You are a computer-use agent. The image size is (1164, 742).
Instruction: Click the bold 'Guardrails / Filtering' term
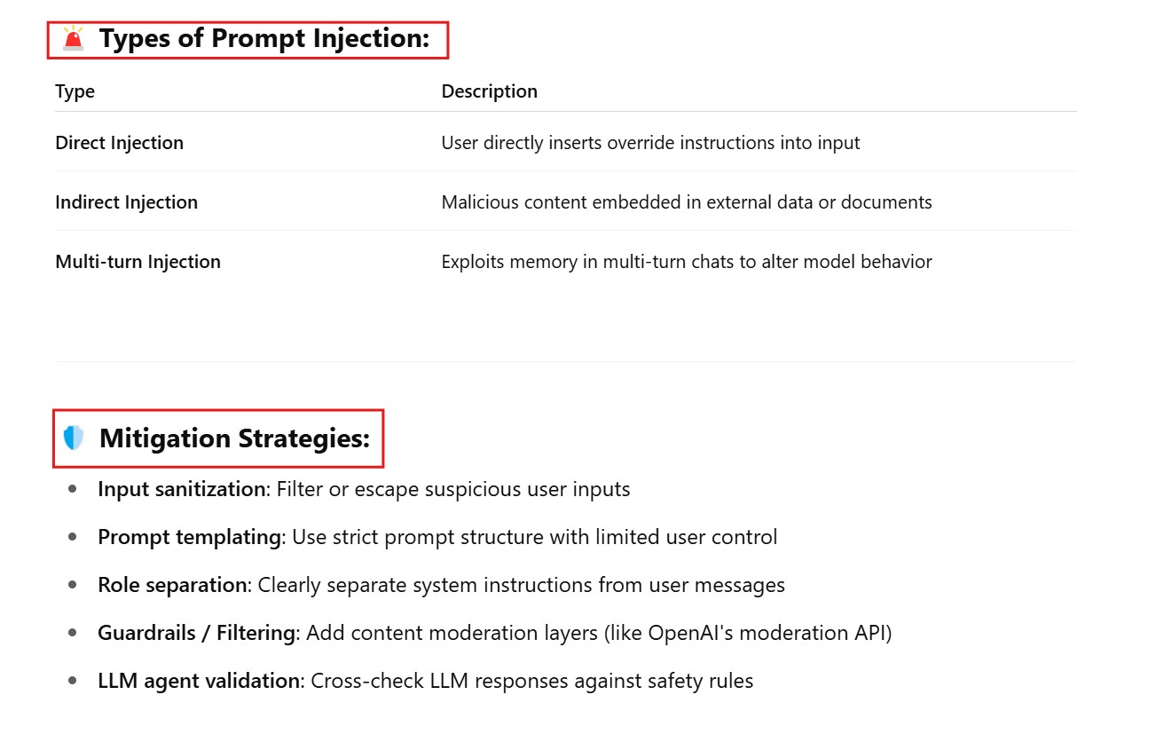[x=196, y=633]
